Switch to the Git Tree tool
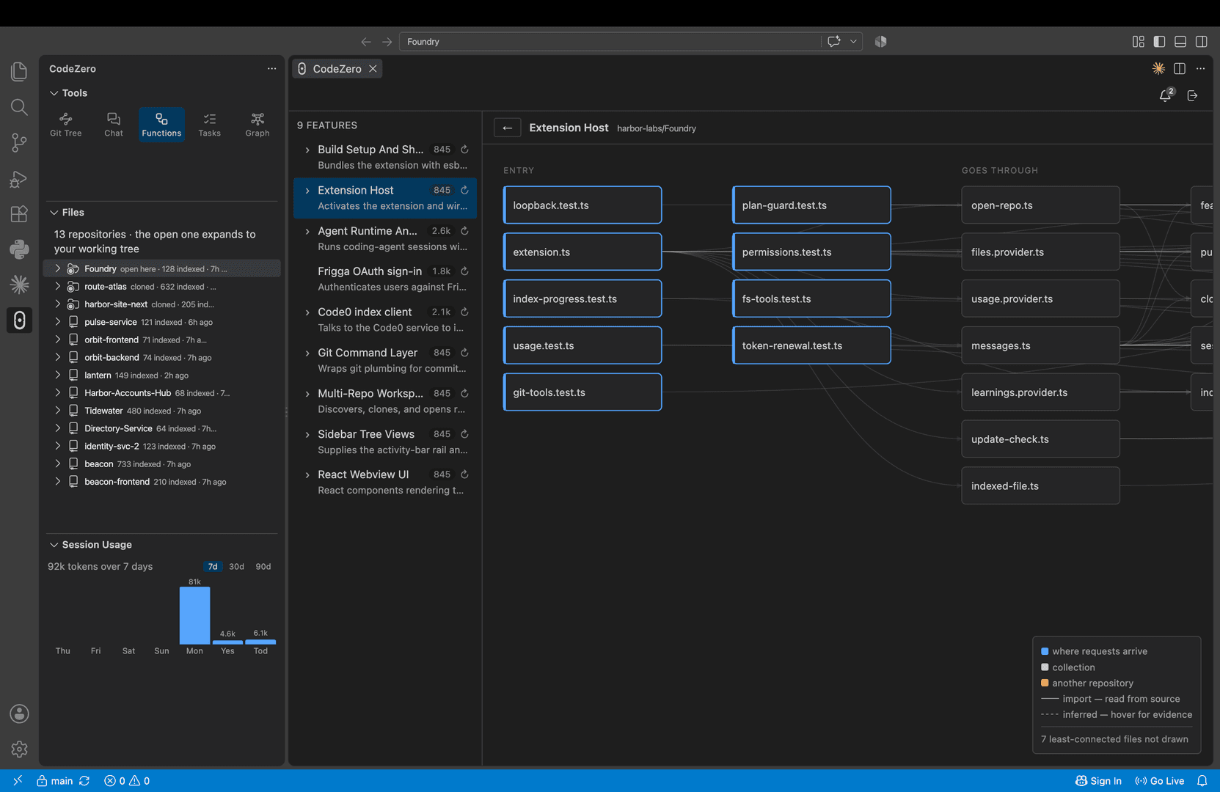Image resolution: width=1220 pixels, height=792 pixels. [x=66, y=125]
